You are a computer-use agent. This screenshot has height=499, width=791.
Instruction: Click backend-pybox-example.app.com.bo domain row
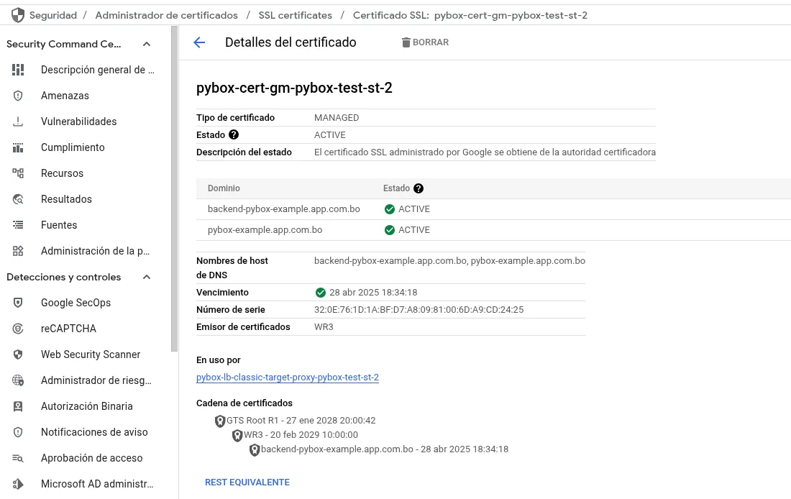point(493,209)
